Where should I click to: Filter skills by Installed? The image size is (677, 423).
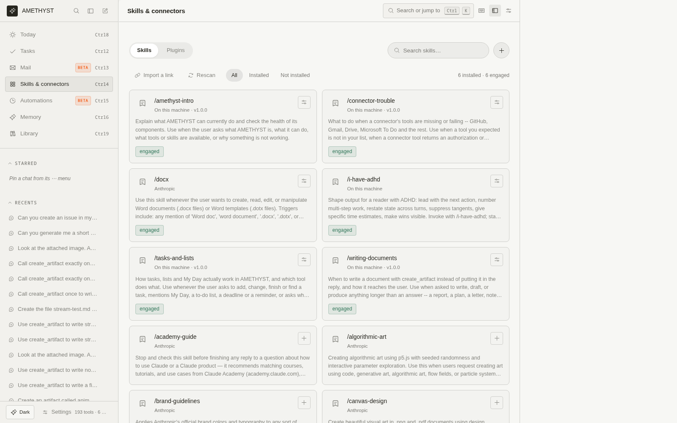(x=259, y=75)
